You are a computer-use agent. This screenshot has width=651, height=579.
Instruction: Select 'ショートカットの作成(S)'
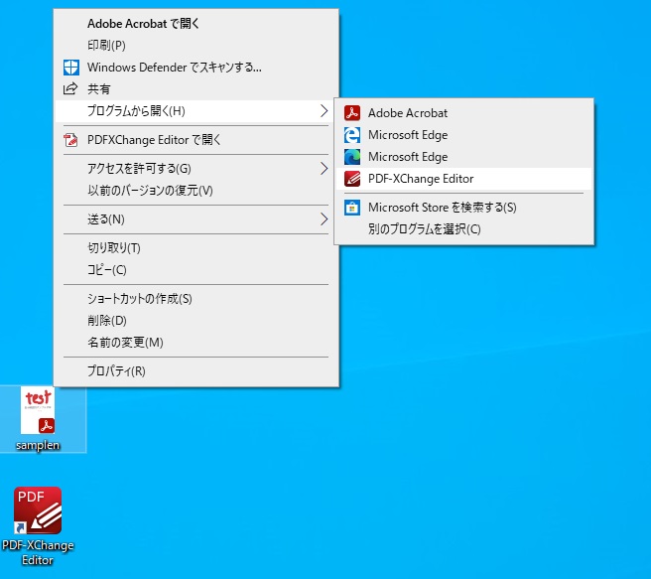tap(195, 299)
